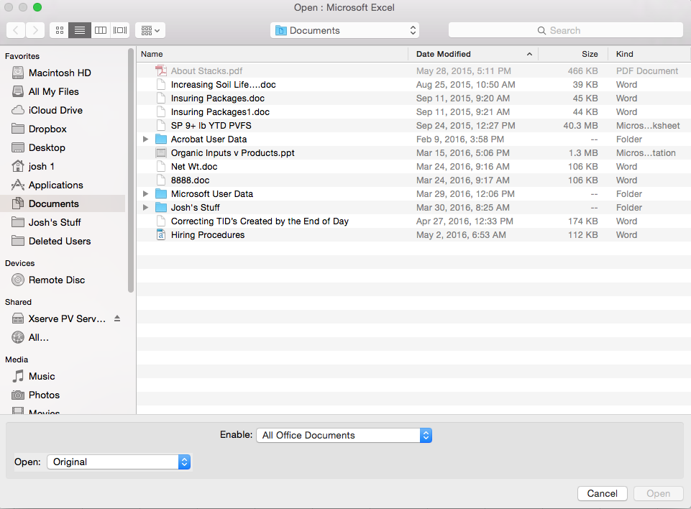The image size is (691, 509).
Task: Open Documents location popup menu
Action: click(344, 30)
